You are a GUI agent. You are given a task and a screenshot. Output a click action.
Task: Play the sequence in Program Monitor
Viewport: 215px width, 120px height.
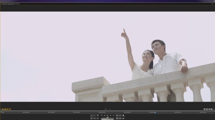tap(107, 115)
